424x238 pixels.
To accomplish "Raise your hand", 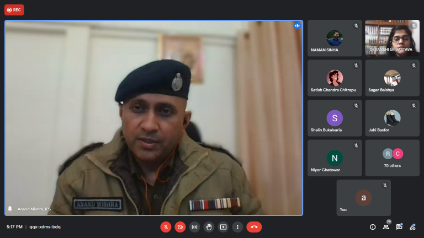I will [209, 226].
